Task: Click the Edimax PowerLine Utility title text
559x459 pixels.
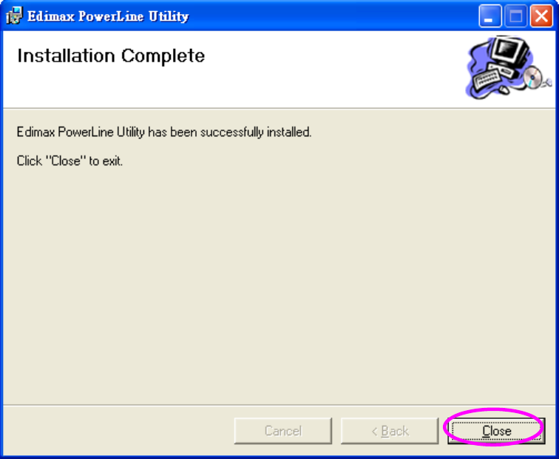Action: pyautogui.click(x=108, y=16)
